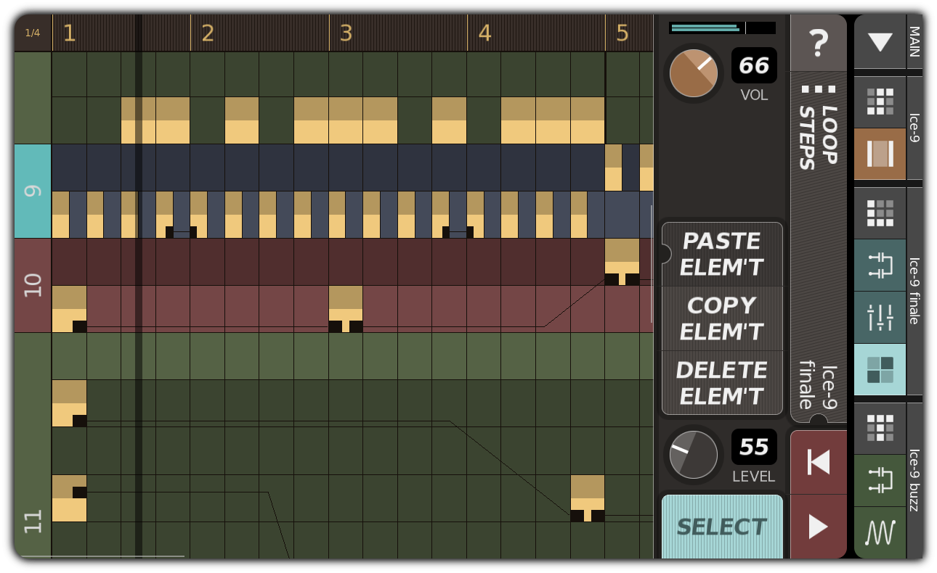Click the brown sample thumbnail for Ice-9
Screen dimensions: 937x573
click(x=880, y=154)
